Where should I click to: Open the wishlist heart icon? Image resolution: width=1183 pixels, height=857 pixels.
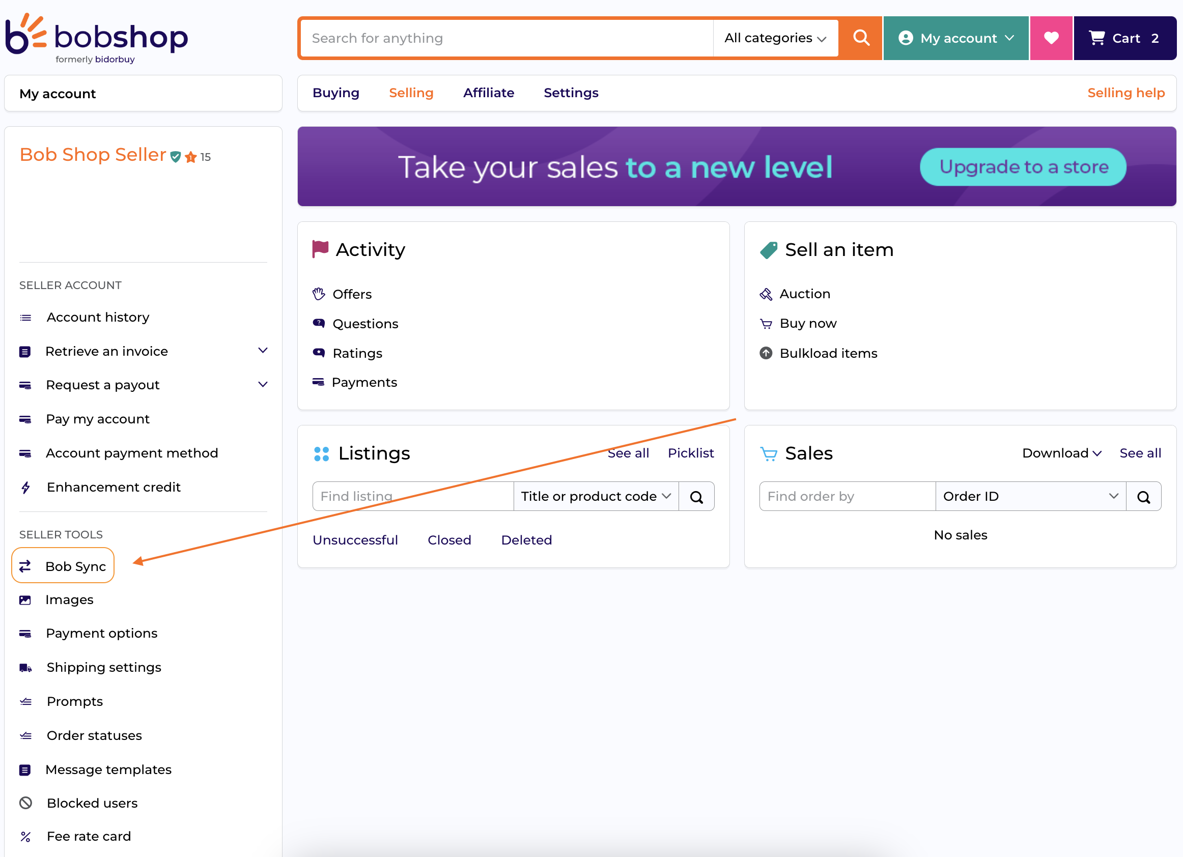(x=1051, y=38)
